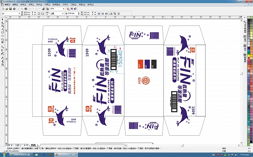Toggle Snap to Guidelines button
This screenshot has height=157, width=253.
click(103, 14)
